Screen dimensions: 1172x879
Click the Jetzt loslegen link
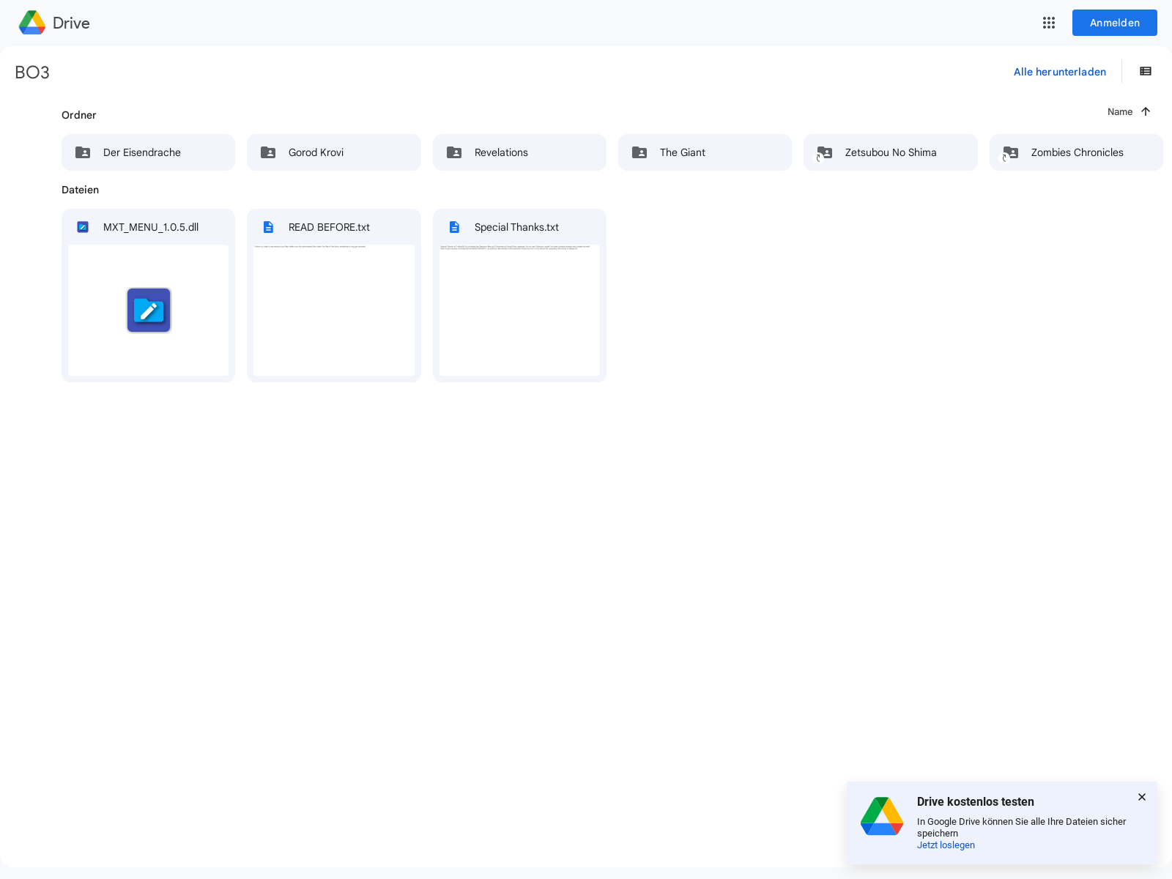946,845
